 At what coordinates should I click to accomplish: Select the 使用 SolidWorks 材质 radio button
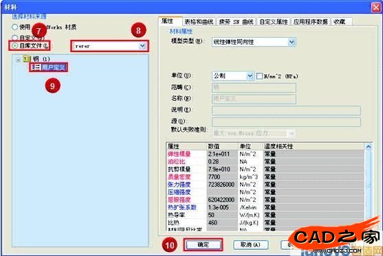pyautogui.click(x=15, y=27)
